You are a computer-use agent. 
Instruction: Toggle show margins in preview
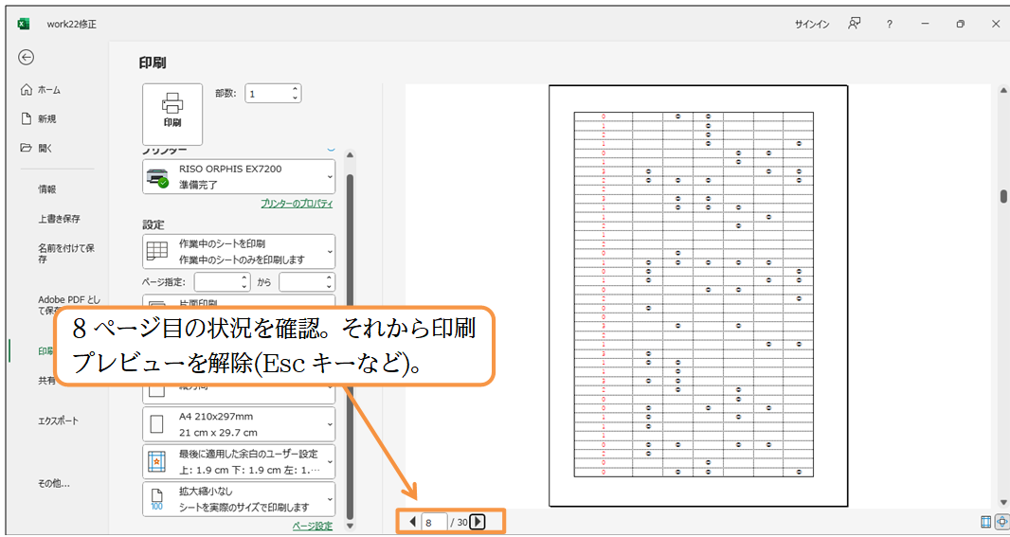(985, 522)
